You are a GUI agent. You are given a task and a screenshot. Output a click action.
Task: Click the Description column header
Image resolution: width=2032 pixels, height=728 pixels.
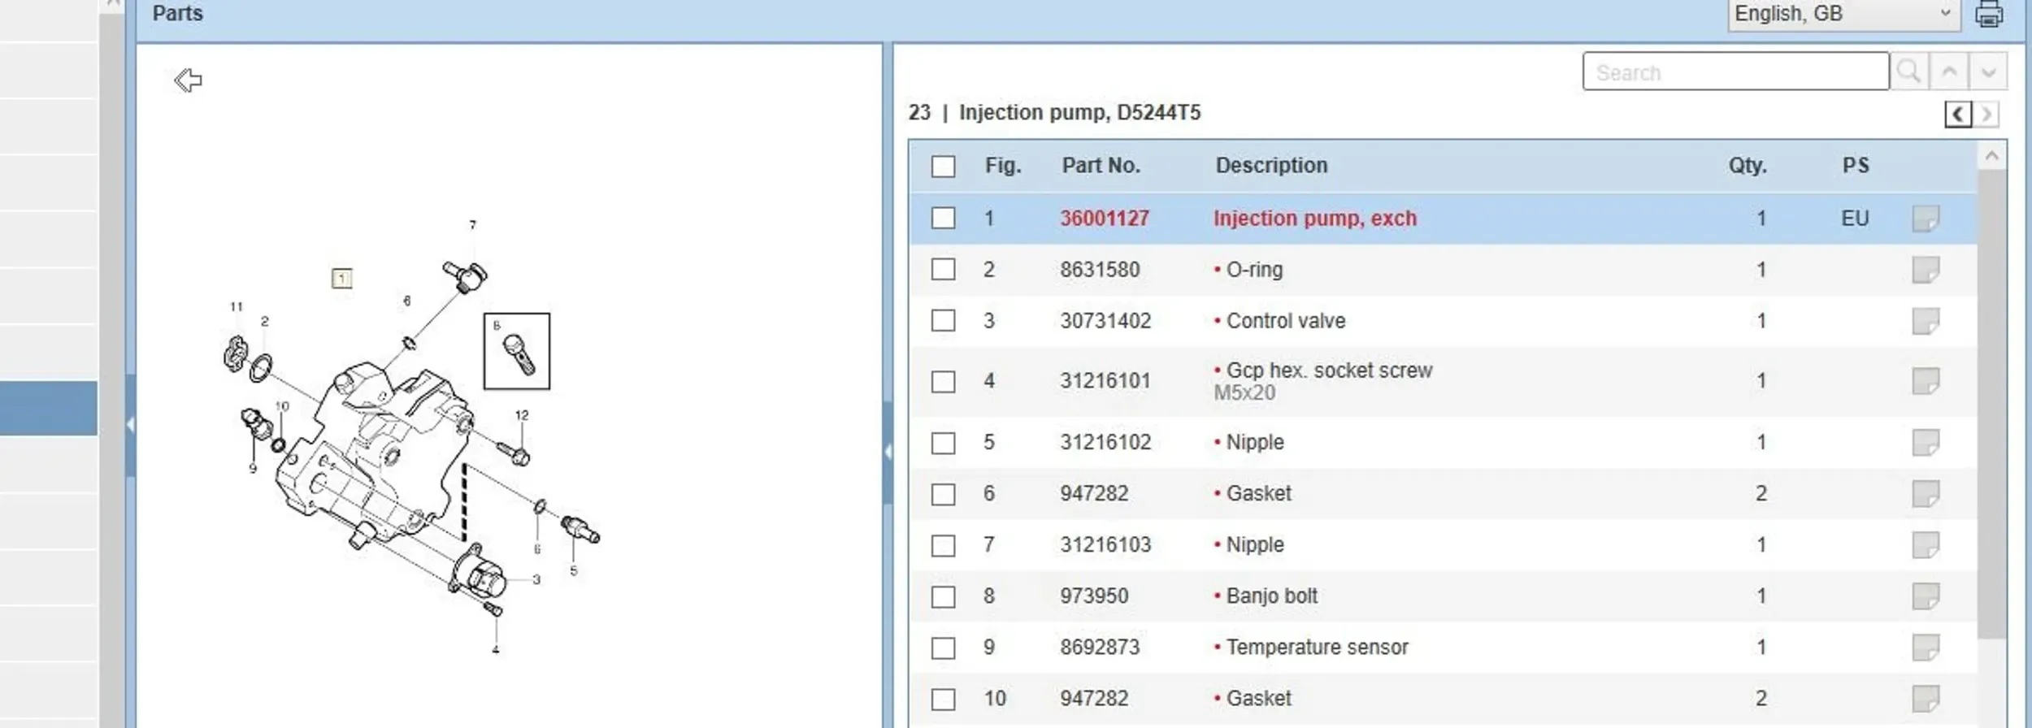tap(1270, 166)
